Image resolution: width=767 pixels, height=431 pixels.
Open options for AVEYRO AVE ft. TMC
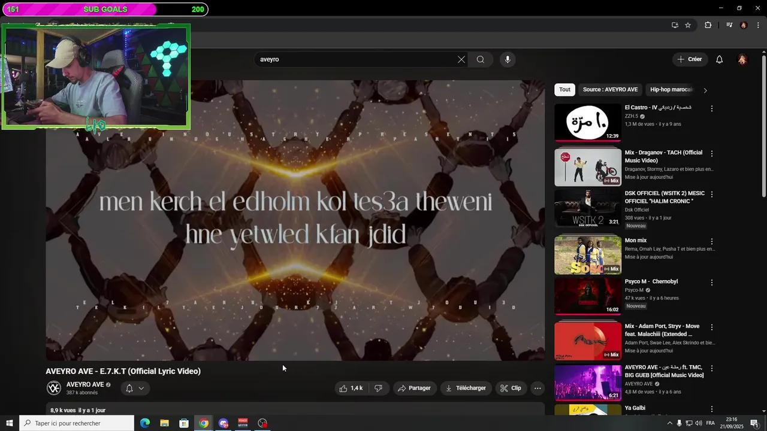tap(712, 369)
